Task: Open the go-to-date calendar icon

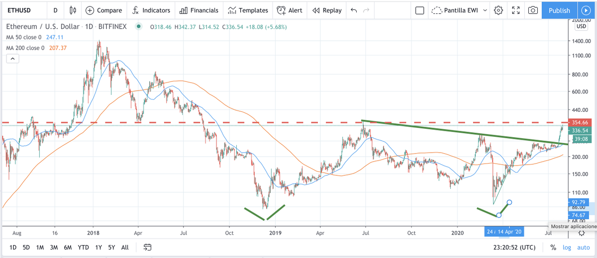Action: click(147, 247)
